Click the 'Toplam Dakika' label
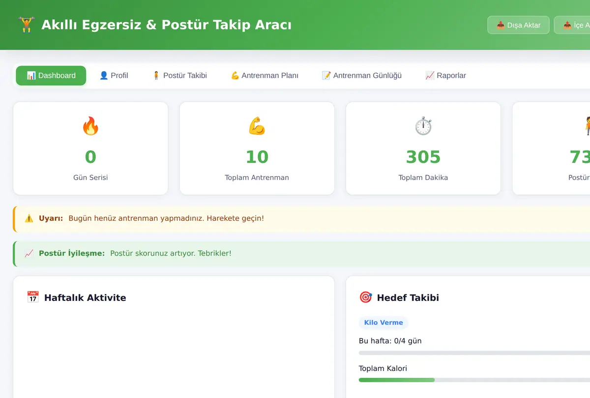The image size is (590, 398). click(423, 178)
